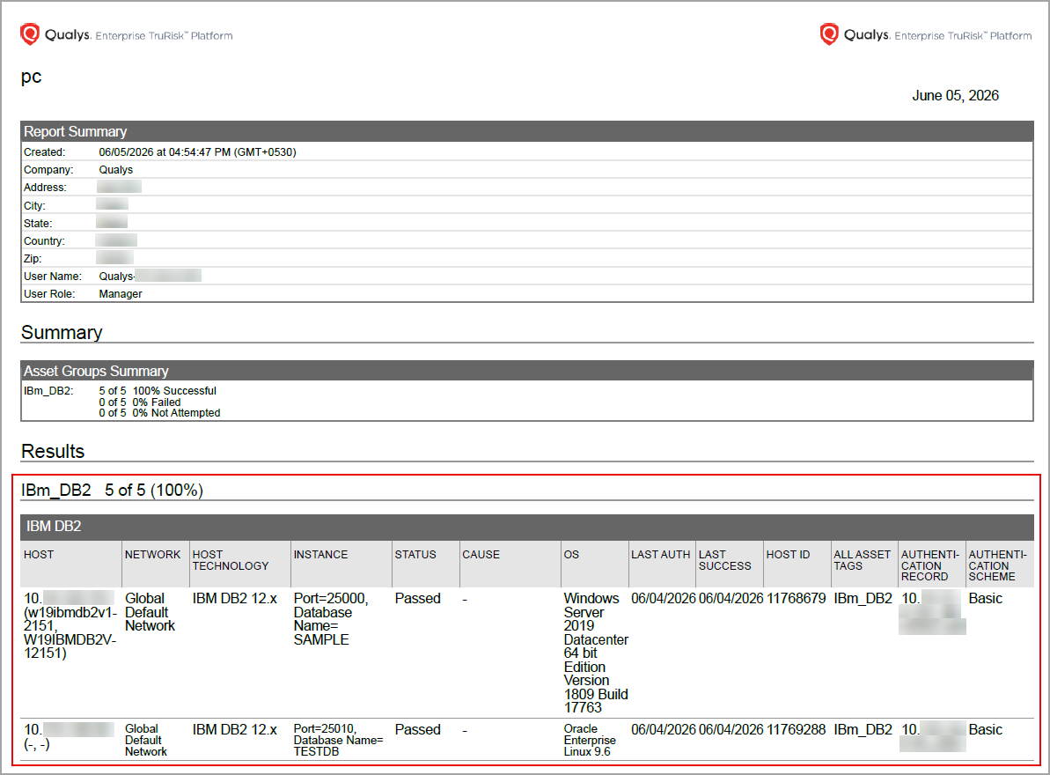Select '0 of 5 0% Failed' line

pyautogui.click(x=140, y=402)
